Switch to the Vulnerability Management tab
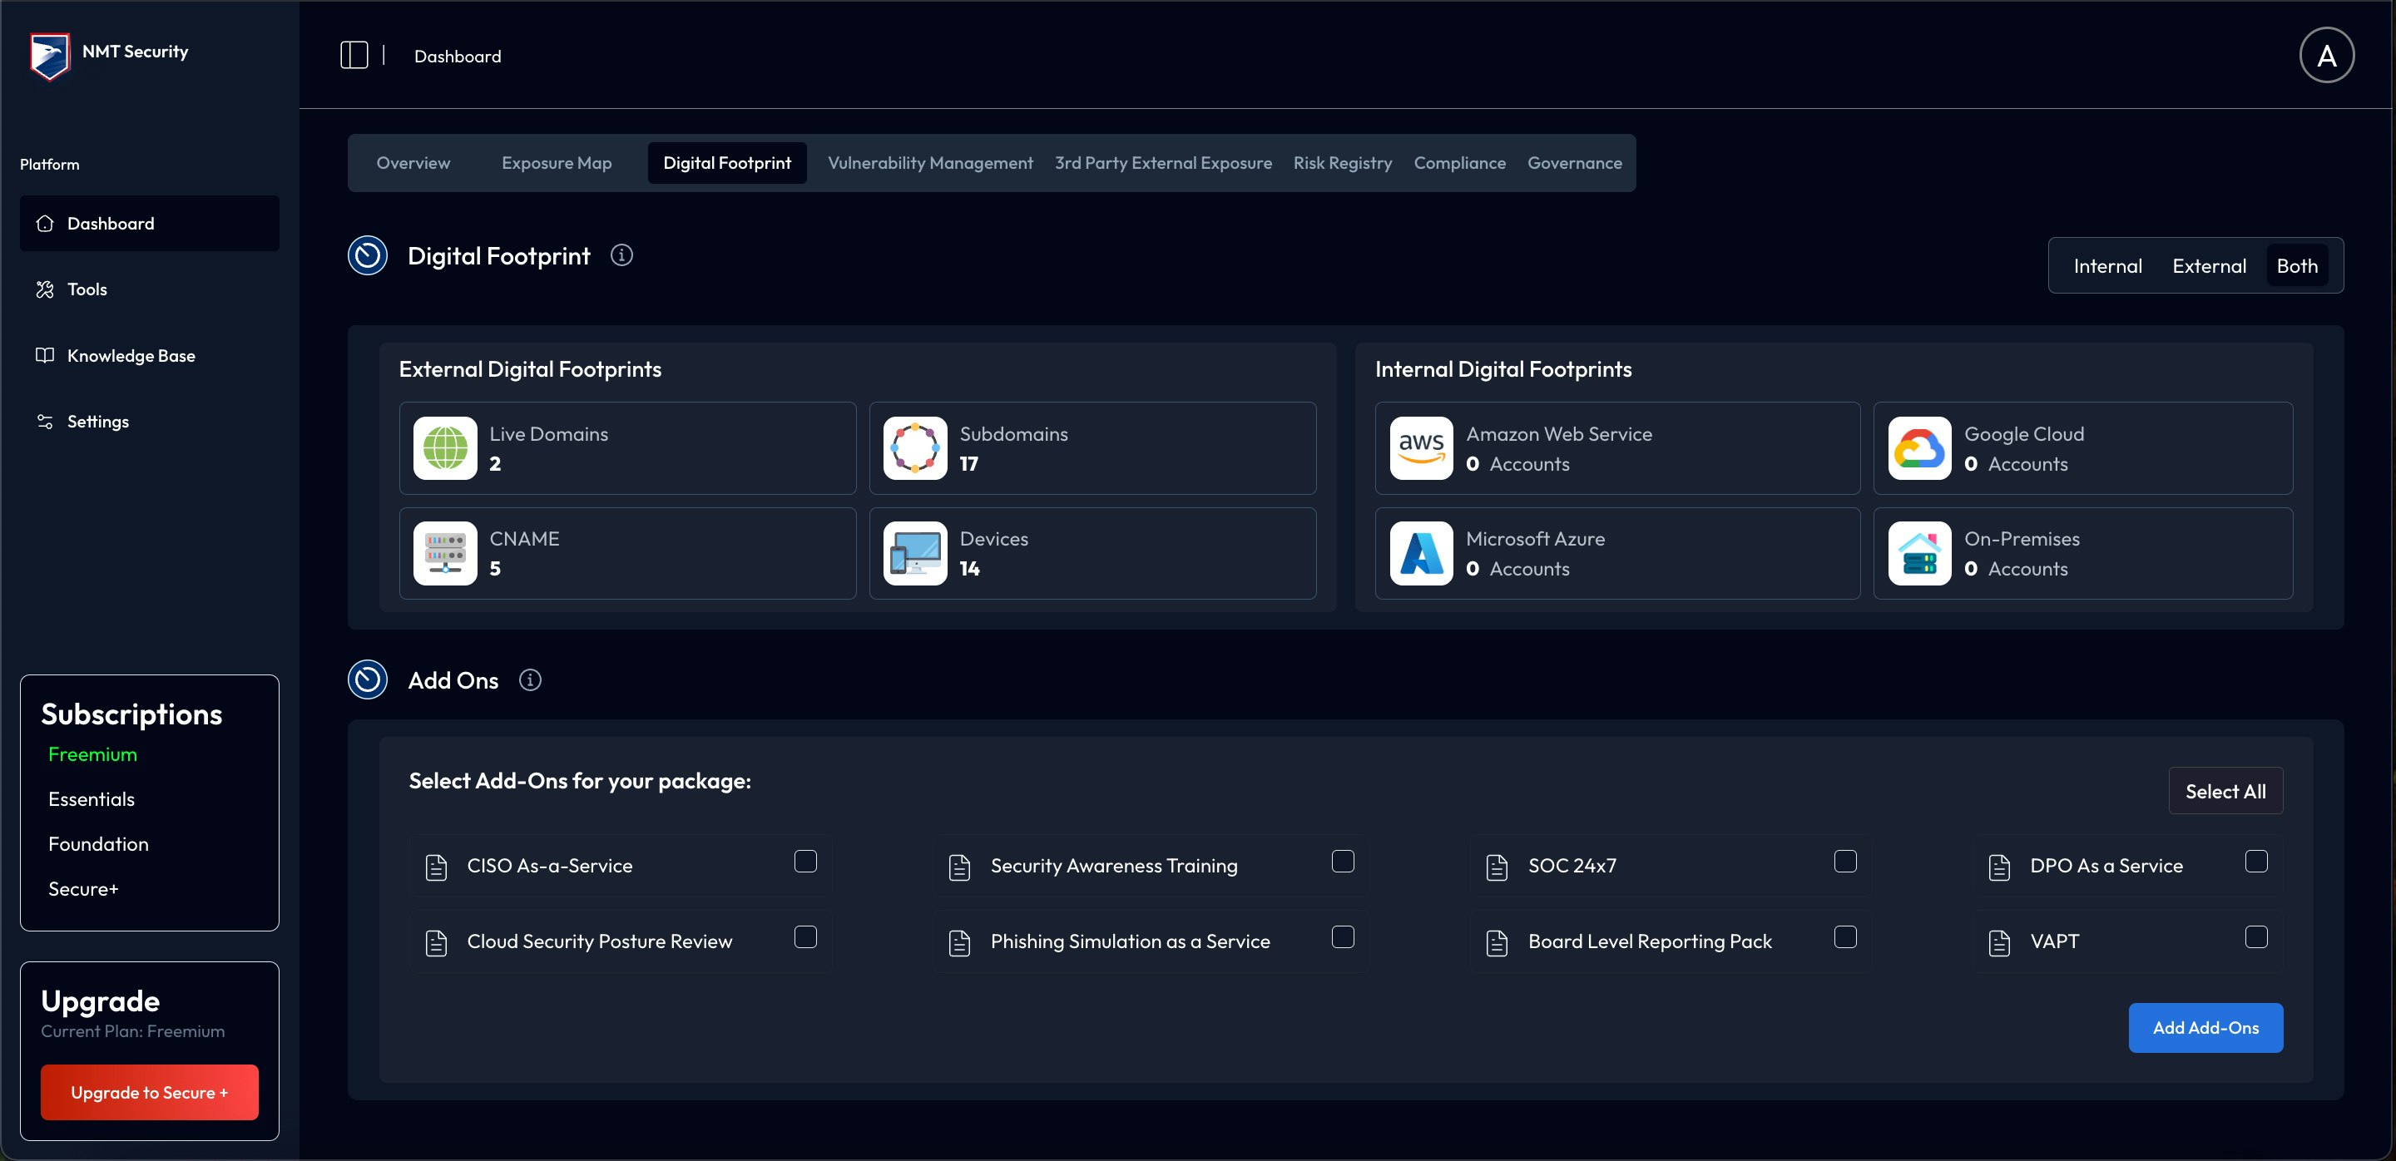The height and width of the screenshot is (1161, 2396). click(930, 163)
